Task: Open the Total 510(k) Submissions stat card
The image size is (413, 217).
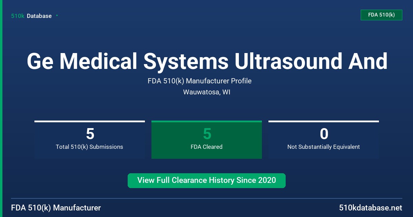Action: tap(89, 139)
